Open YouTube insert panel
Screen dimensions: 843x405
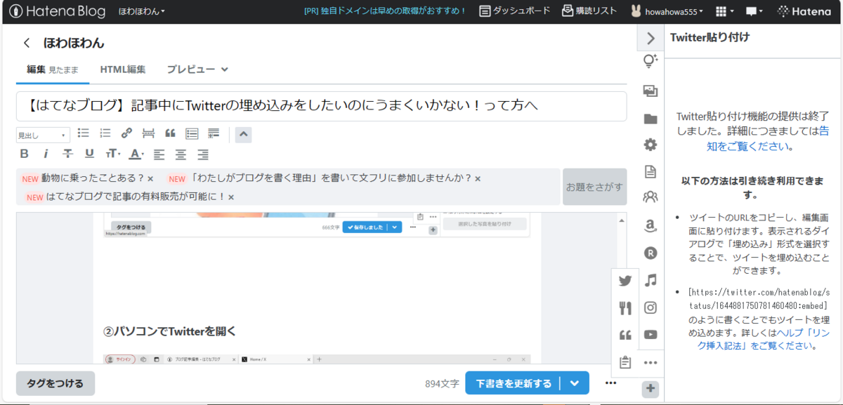(x=651, y=335)
